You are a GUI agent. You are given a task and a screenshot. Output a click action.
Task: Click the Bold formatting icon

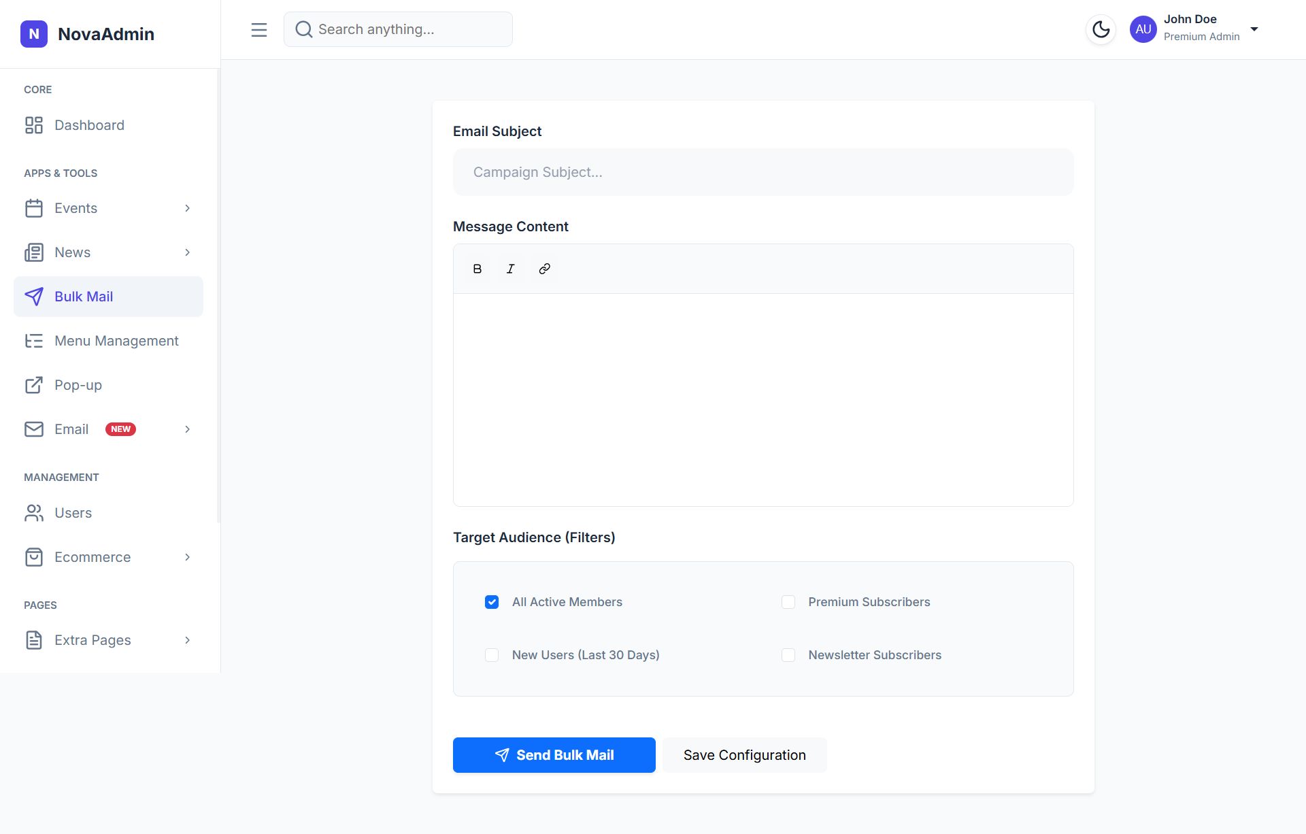477,269
